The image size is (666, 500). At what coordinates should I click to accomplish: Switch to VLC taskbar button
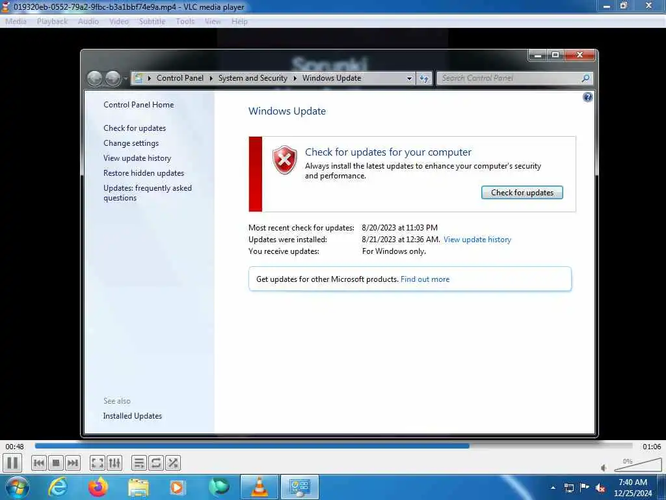click(x=259, y=487)
